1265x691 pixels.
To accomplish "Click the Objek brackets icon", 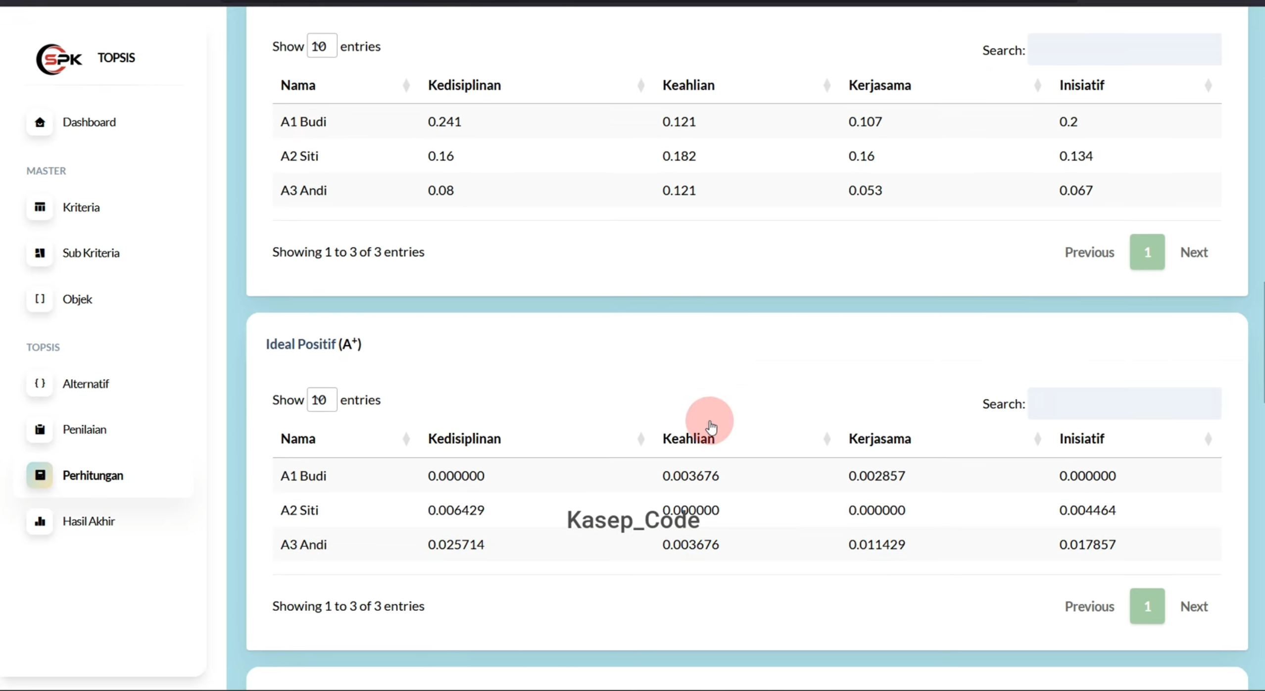I will (40, 298).
